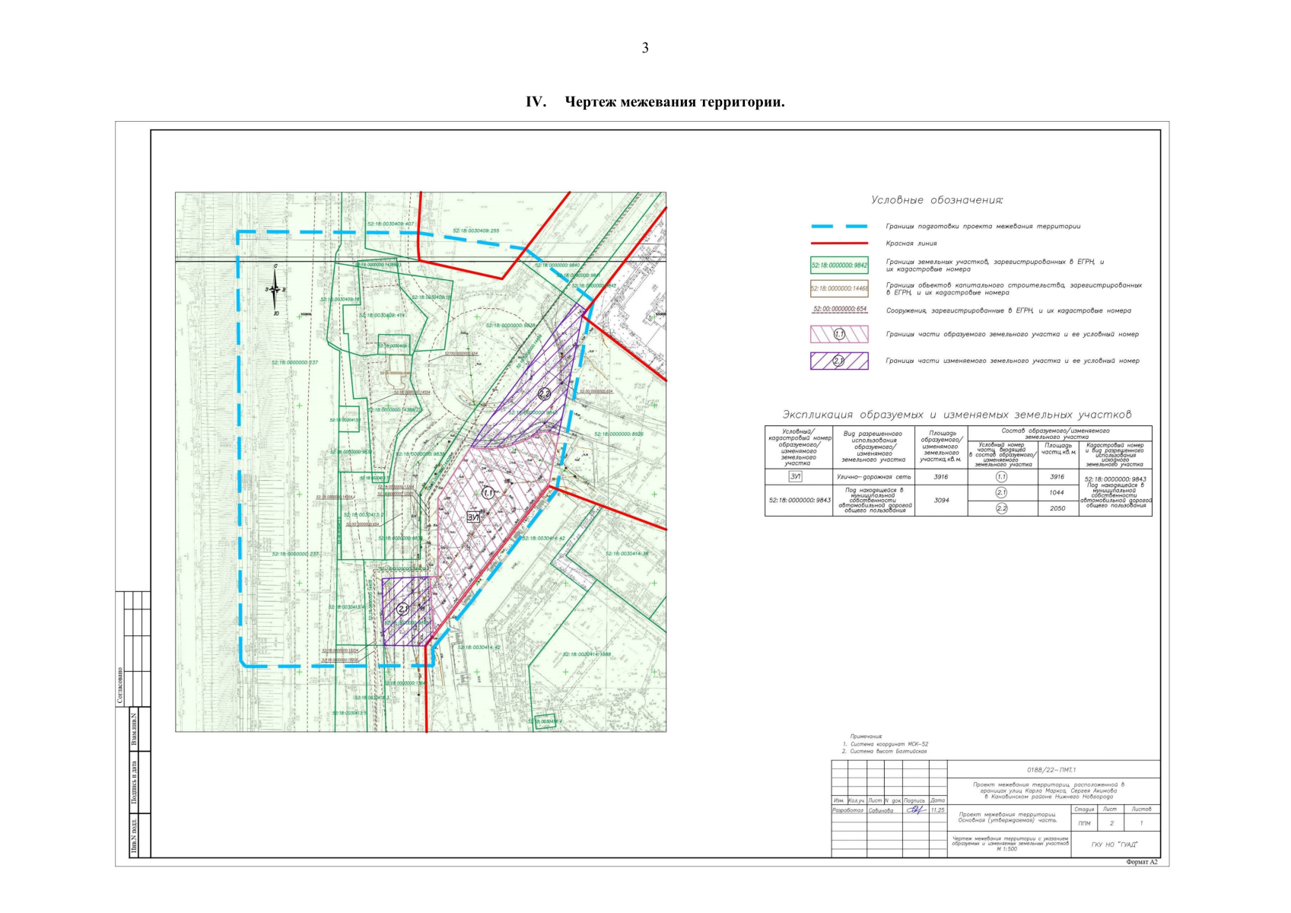Click the circled 1.1 marker on map

[x=488, y=493]
